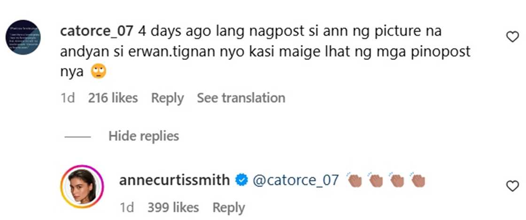526x220 pixels.
Task: View the 399 likes list
Action: click(173, 207)
